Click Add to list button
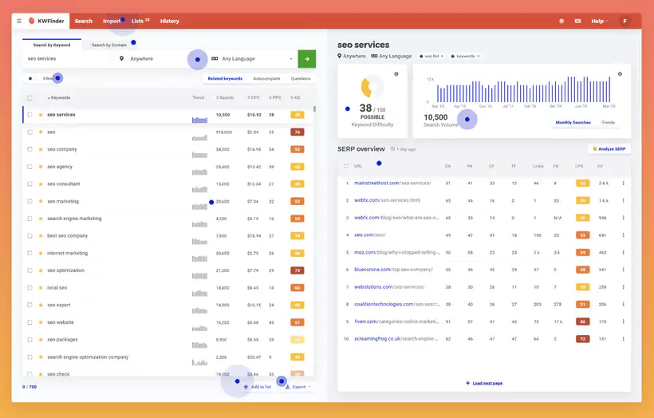 (x=258, y=387)
